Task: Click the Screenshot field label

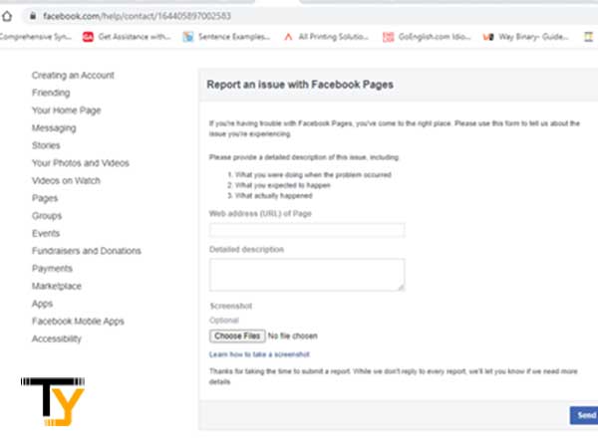Action: (231, 306)
